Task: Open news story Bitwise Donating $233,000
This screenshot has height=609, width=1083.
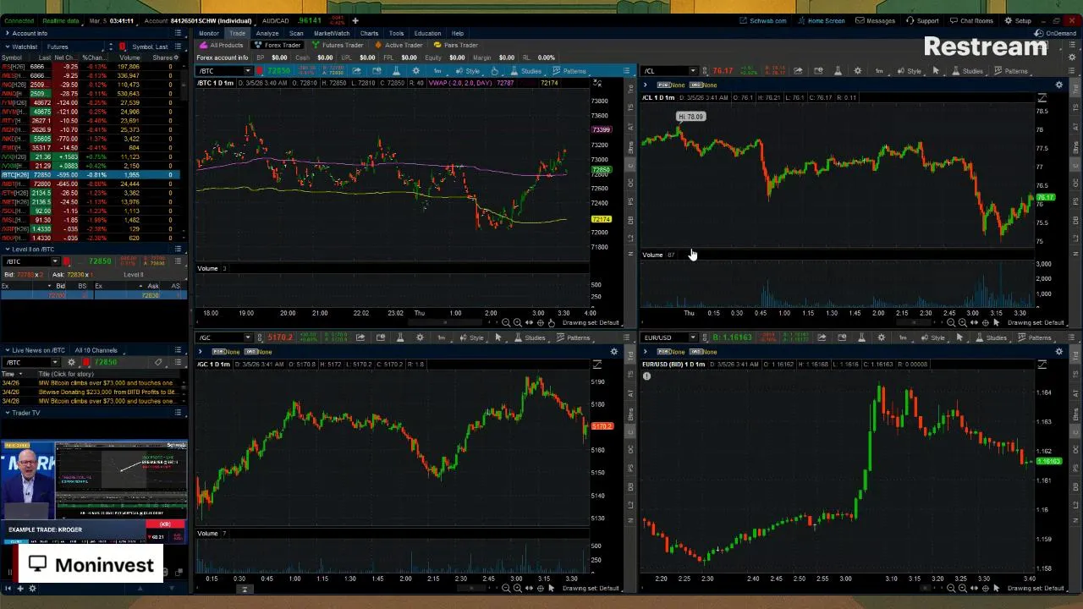Action: click(107, 392)
